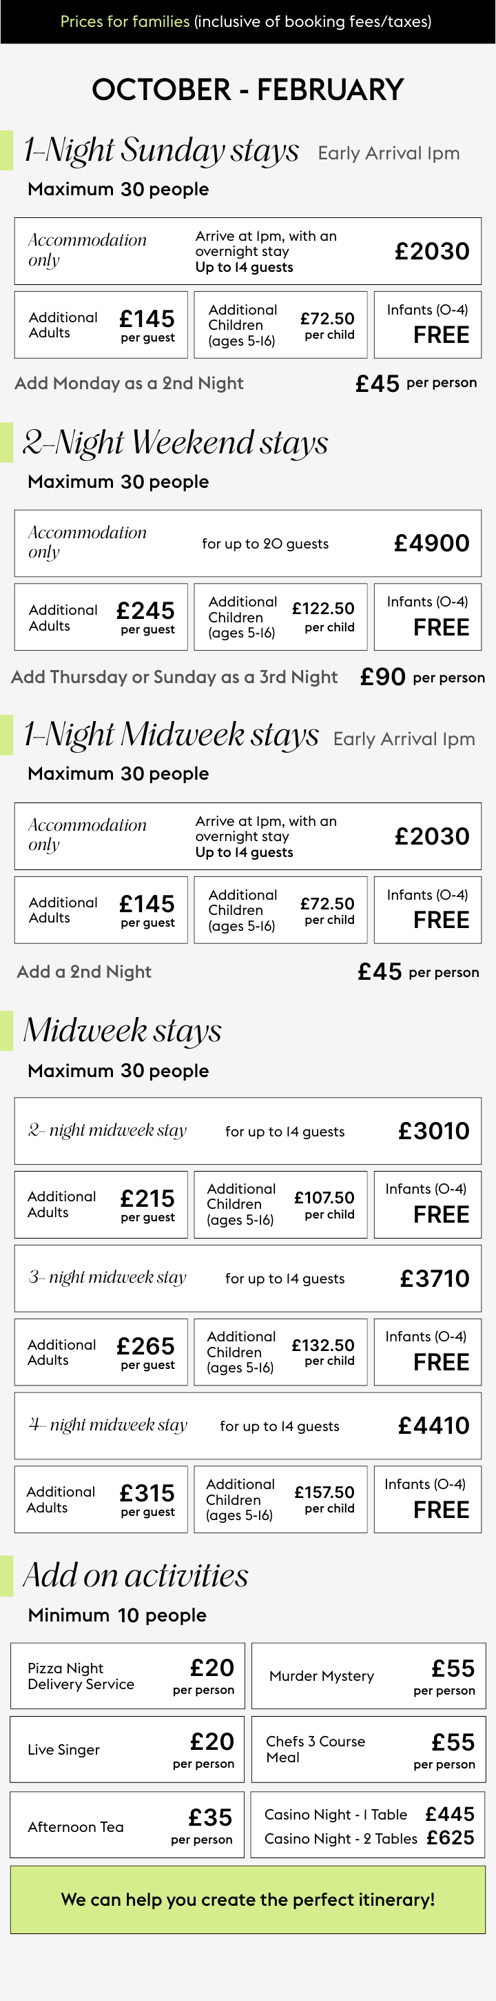This screenshot has height=2001, width=496.
Task: Click "Add Thursday or Sunday as a 3rd Night"
Action: tap(174, 677)
